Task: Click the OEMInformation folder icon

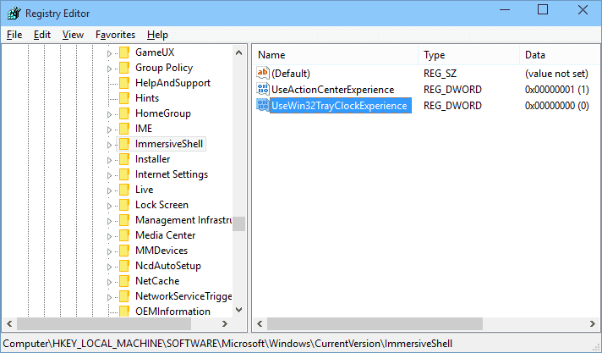Action: click(124, 311)
